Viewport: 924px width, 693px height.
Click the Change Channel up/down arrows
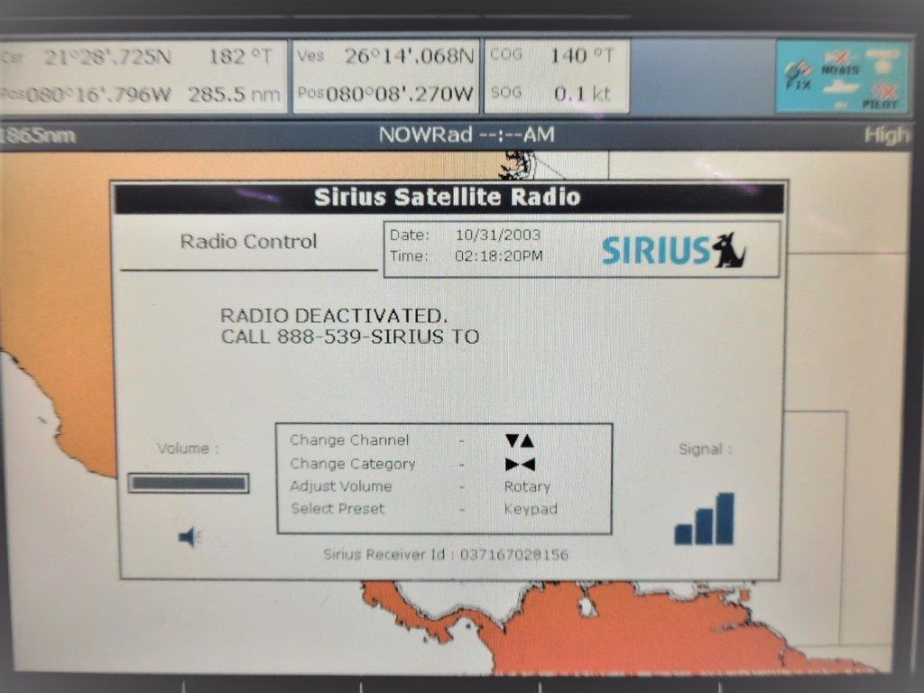(x=520, y=440)
